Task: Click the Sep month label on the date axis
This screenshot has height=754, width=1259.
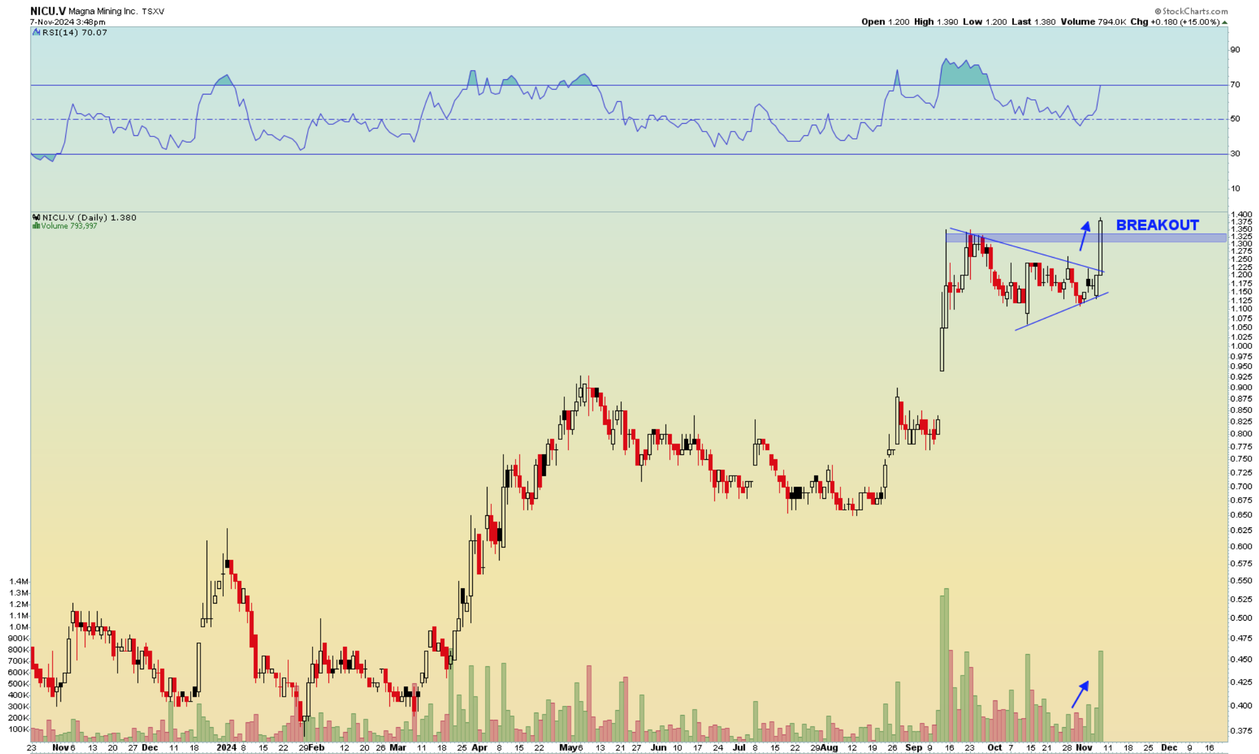Action: coord(913,747)
